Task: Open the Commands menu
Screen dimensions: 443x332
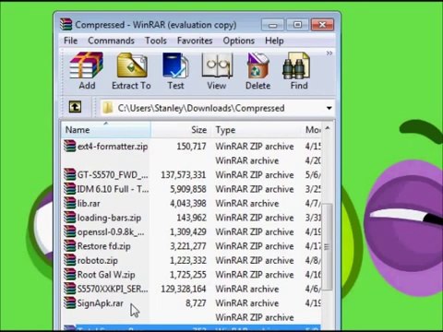Action: 111,41
